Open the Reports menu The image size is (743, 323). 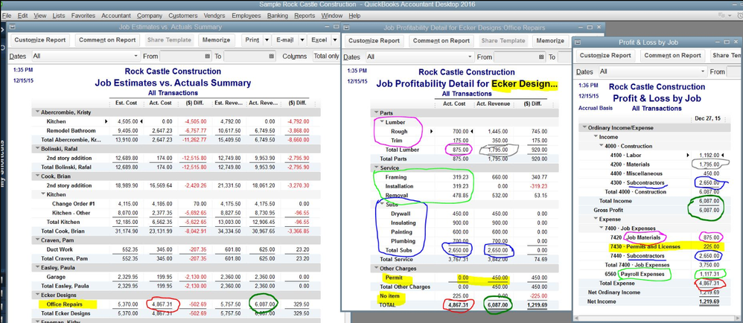(304, 16)
